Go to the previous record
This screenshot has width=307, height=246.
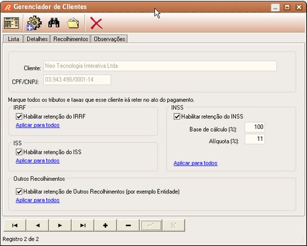[x=38, y=225]
